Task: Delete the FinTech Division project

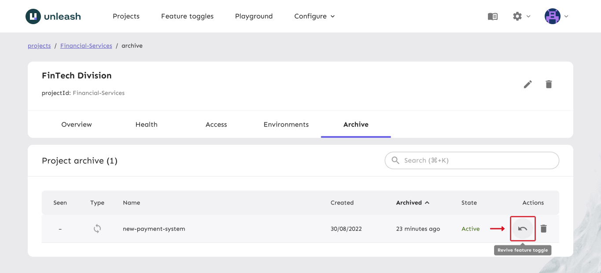Action: 549,84
